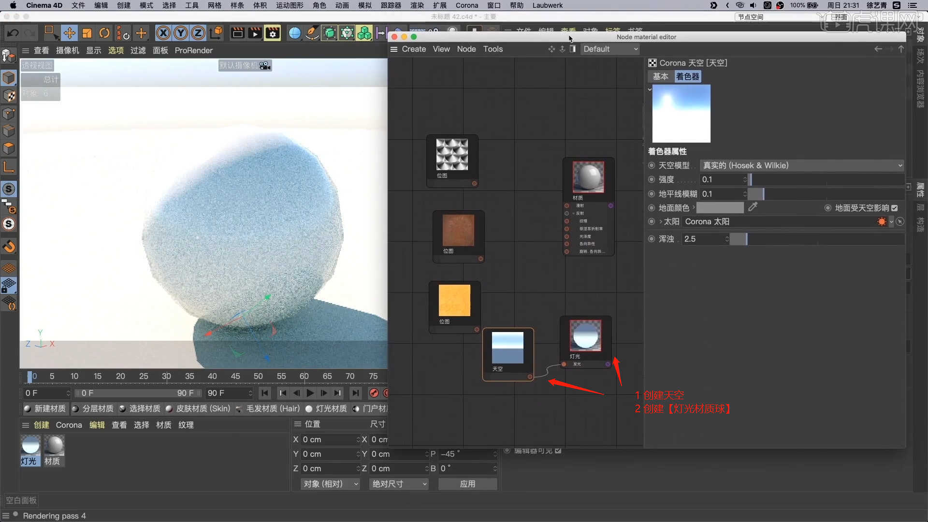
Task: Click the radio dot beside 强度
Action: tap(652, 179)
